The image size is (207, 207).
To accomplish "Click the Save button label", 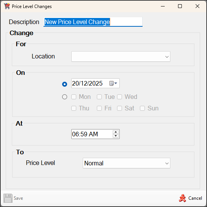I will coord(18,198).
